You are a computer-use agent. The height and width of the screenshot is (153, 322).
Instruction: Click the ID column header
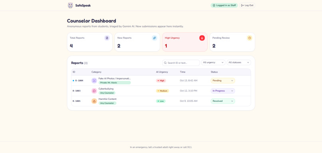[74, 72]
